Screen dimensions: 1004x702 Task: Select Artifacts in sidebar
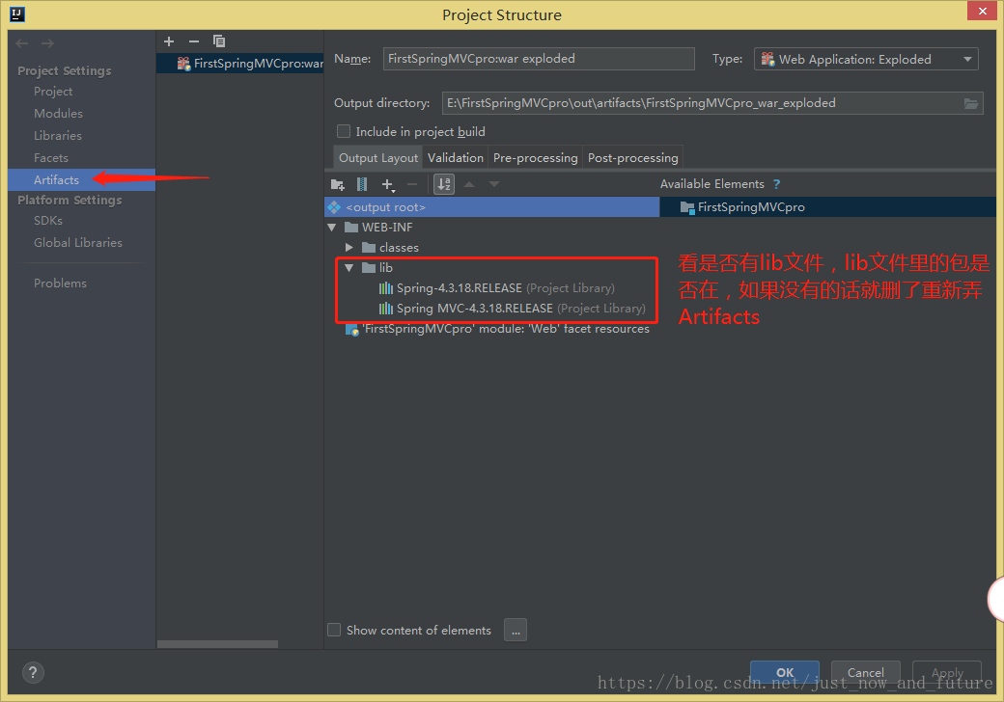click(82, 180)
